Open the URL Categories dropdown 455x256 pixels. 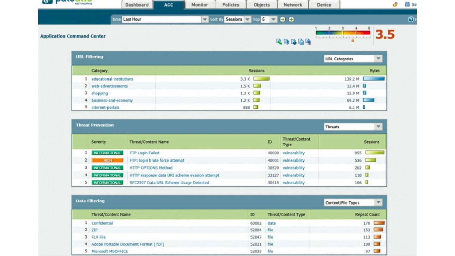click(x=378, y=59)
